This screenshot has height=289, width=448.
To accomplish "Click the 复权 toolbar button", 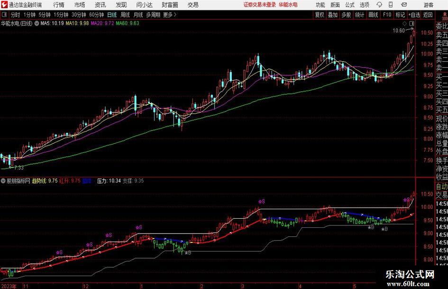I will [319, 15].
